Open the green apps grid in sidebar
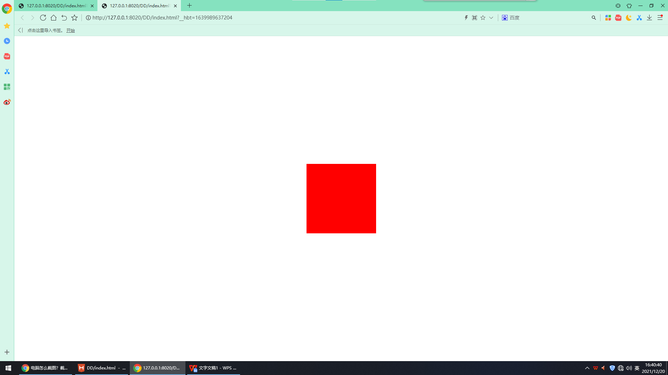 pos(7,87)
